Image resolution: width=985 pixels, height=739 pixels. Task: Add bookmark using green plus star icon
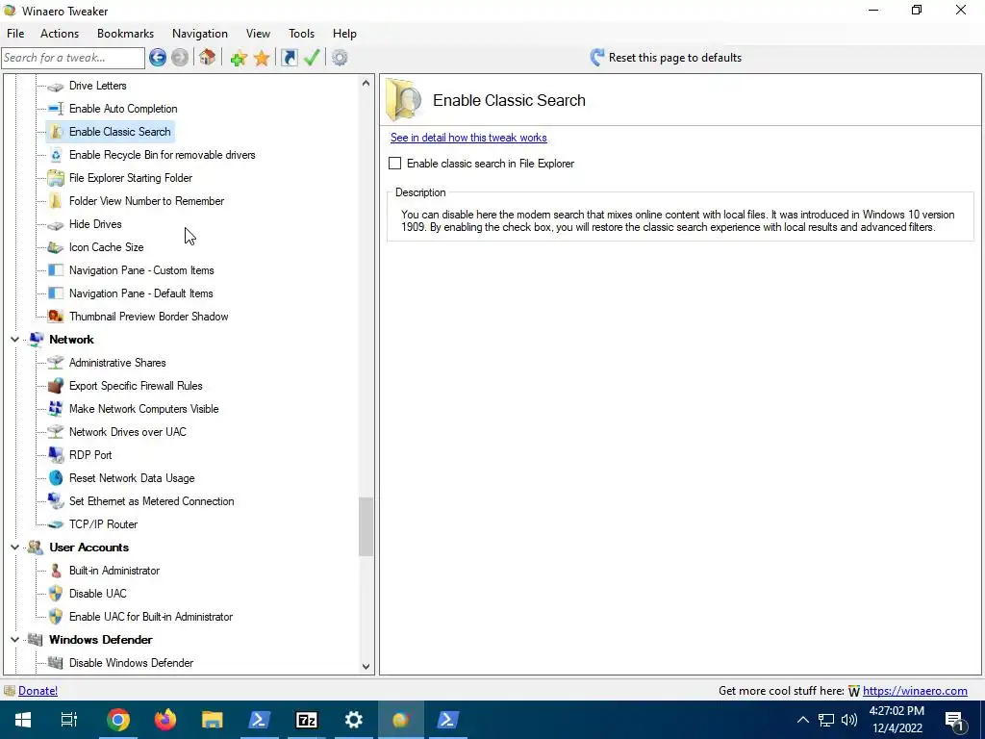(239, 58)
